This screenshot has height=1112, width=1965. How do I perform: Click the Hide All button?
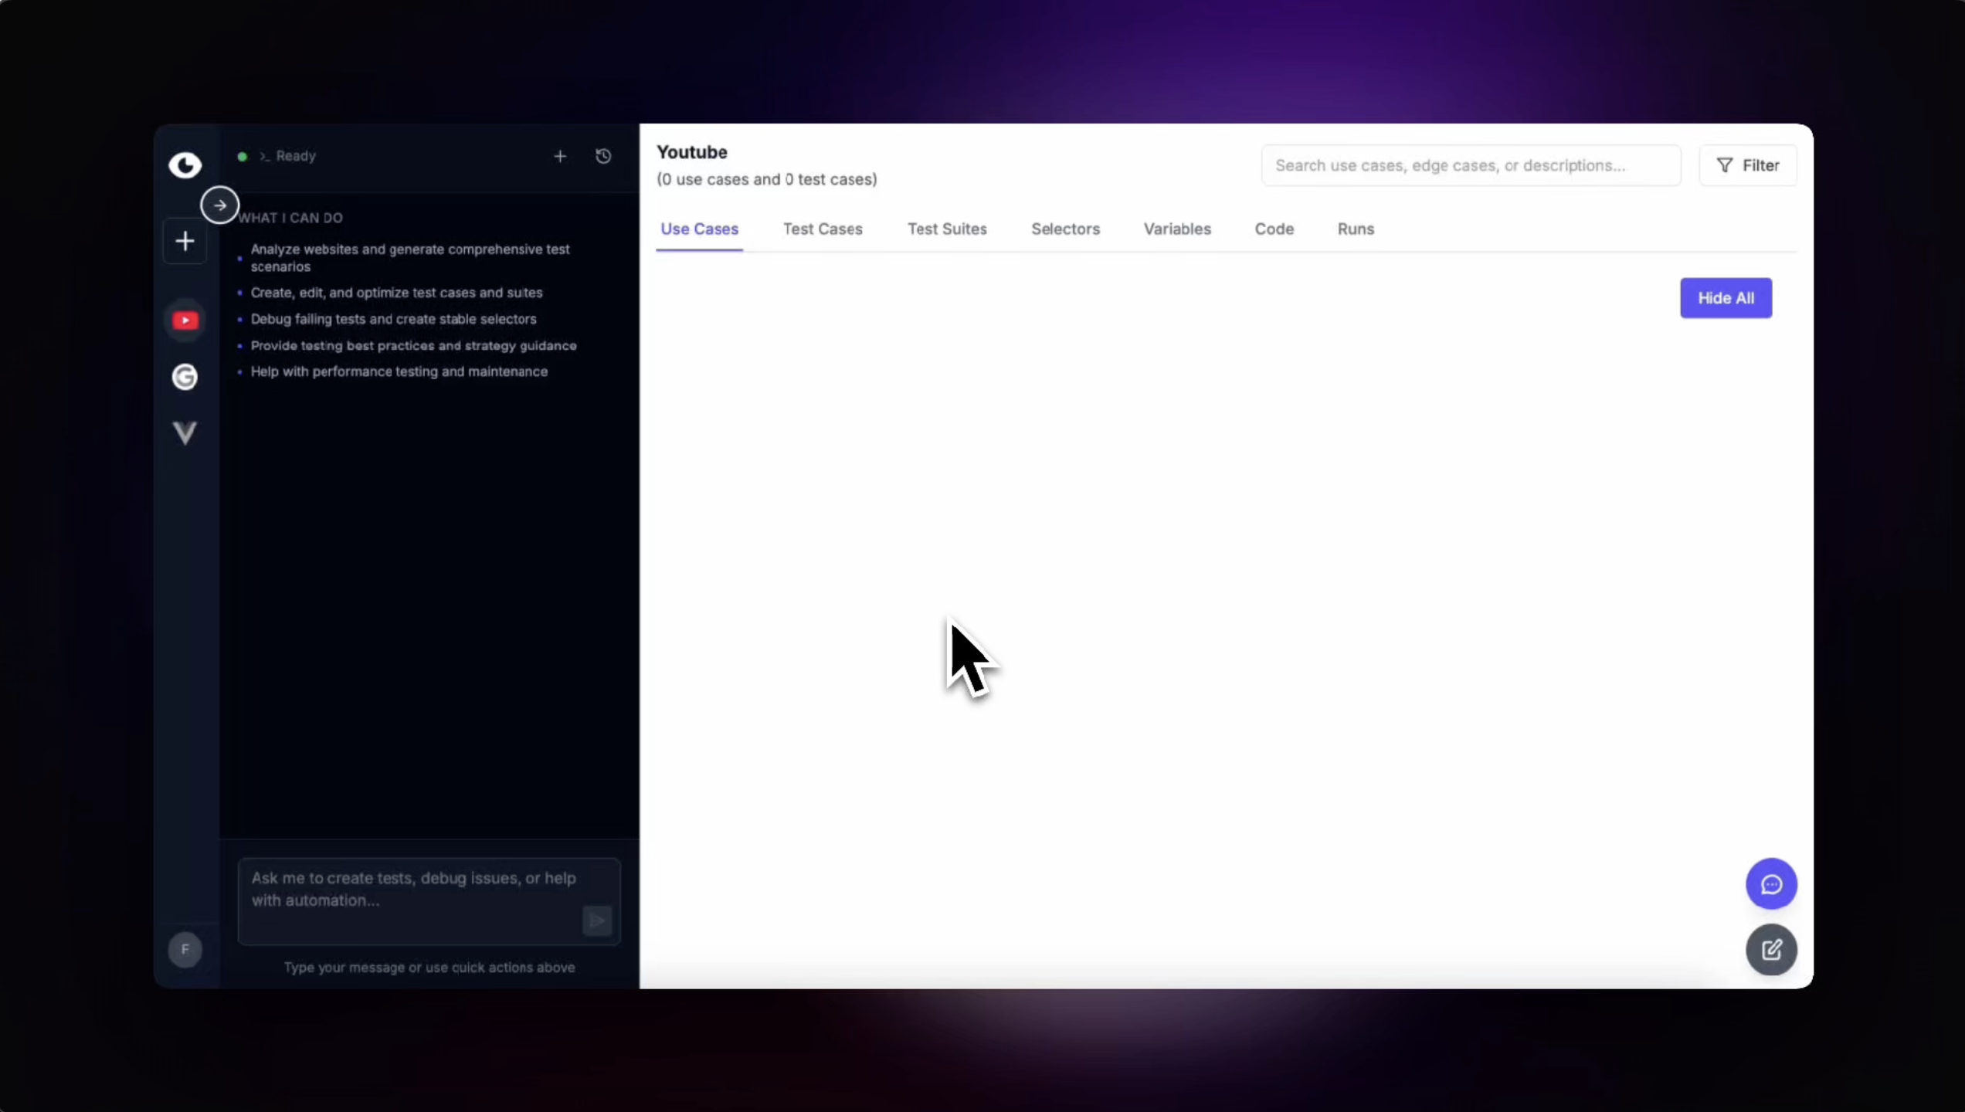click(x=1726, y=298)
